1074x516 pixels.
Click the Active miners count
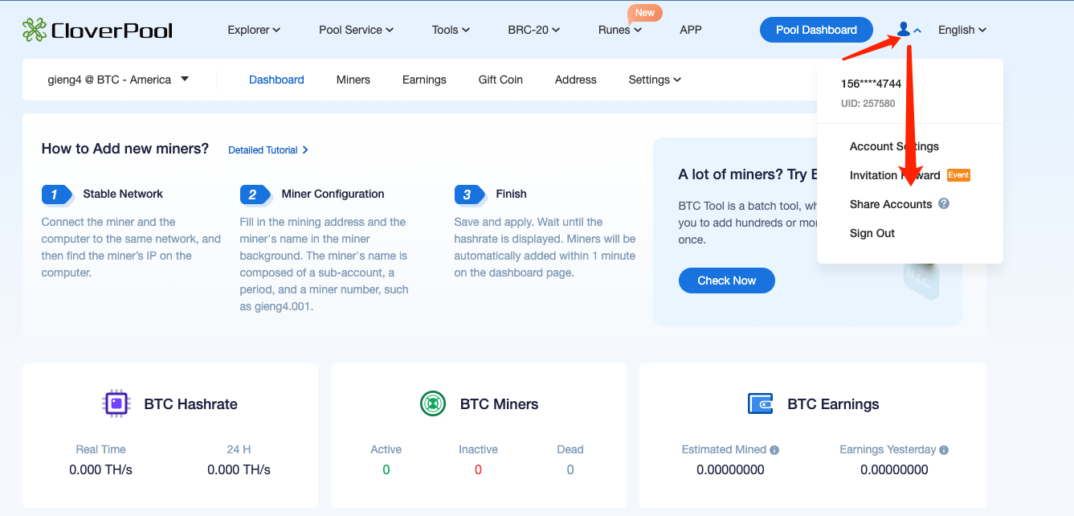[386, 469]
